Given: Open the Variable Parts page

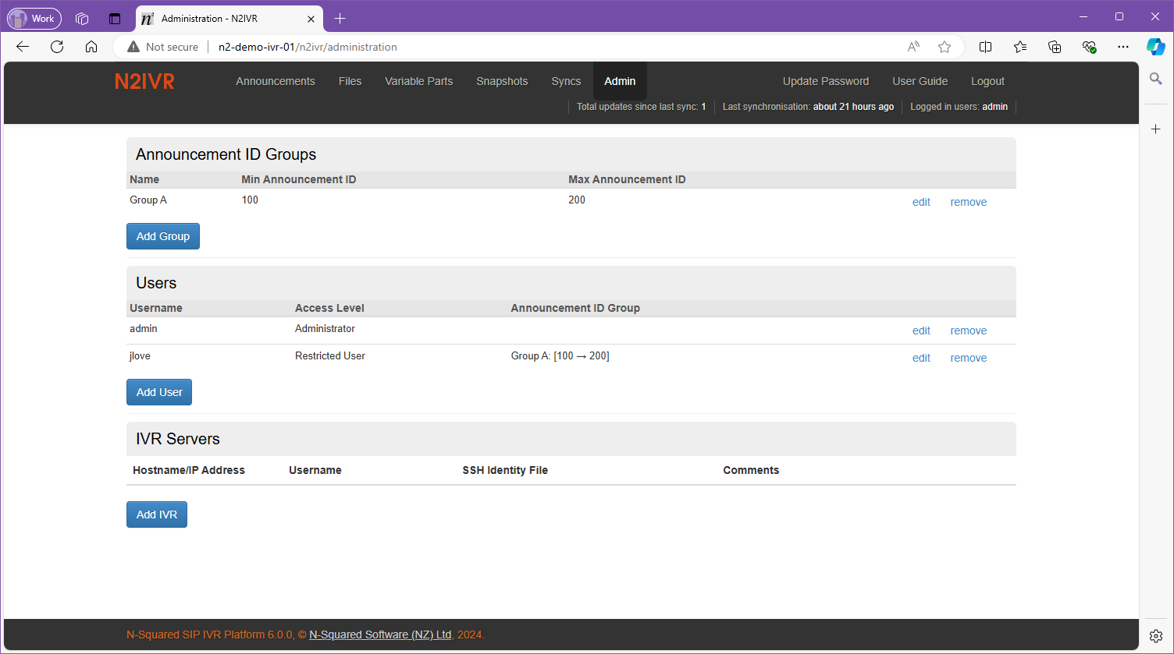Looking at the screenshot, I should (418, 81).
